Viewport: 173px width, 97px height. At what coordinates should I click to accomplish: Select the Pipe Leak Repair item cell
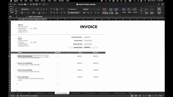click(x=32, y=77)
